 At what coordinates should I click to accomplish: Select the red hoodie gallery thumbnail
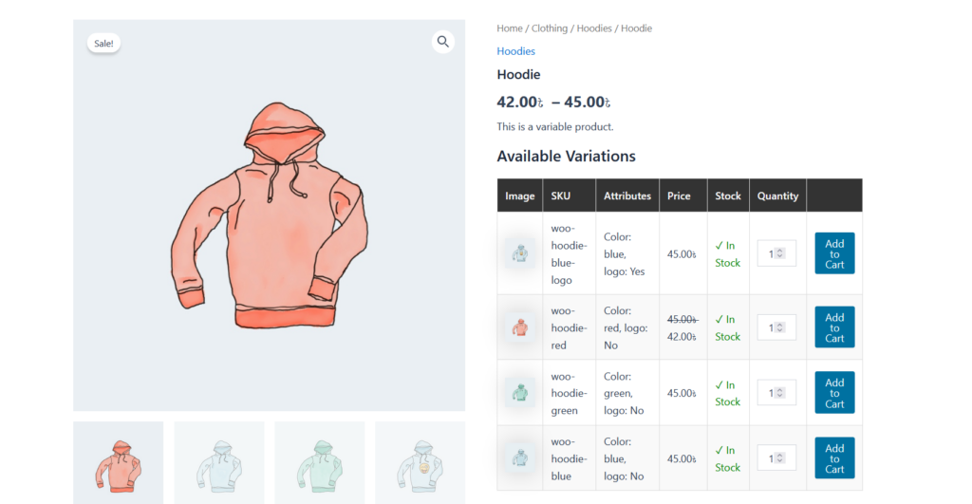119,462
